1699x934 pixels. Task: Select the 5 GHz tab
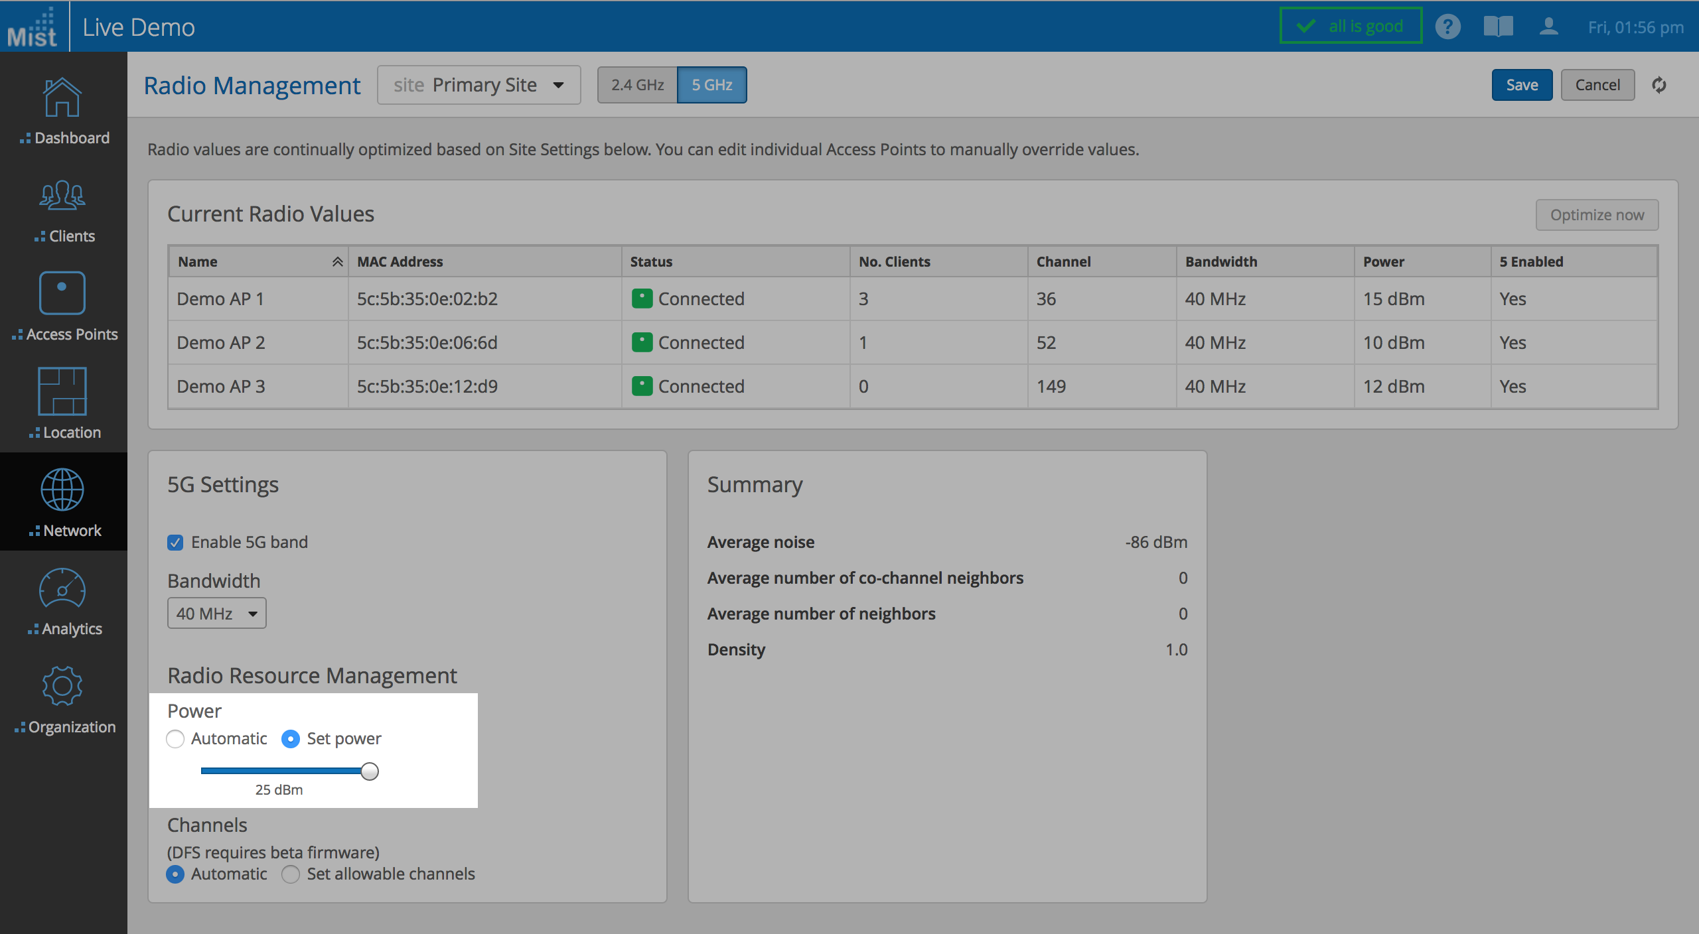pyautogui.click(x=711, y=85)
